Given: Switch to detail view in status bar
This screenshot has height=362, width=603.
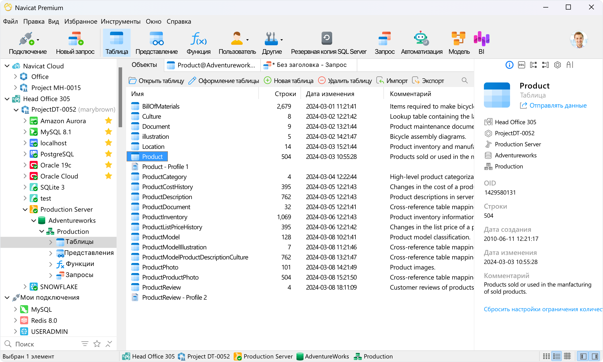Looking at the screenshot, I should [x=557, y=356].
